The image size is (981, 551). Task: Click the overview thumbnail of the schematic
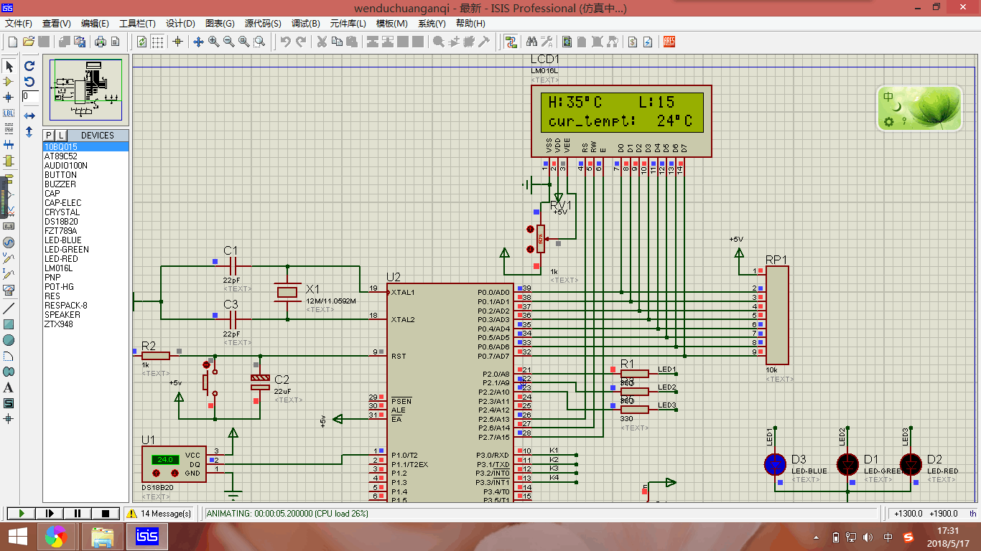pos(85,90)
